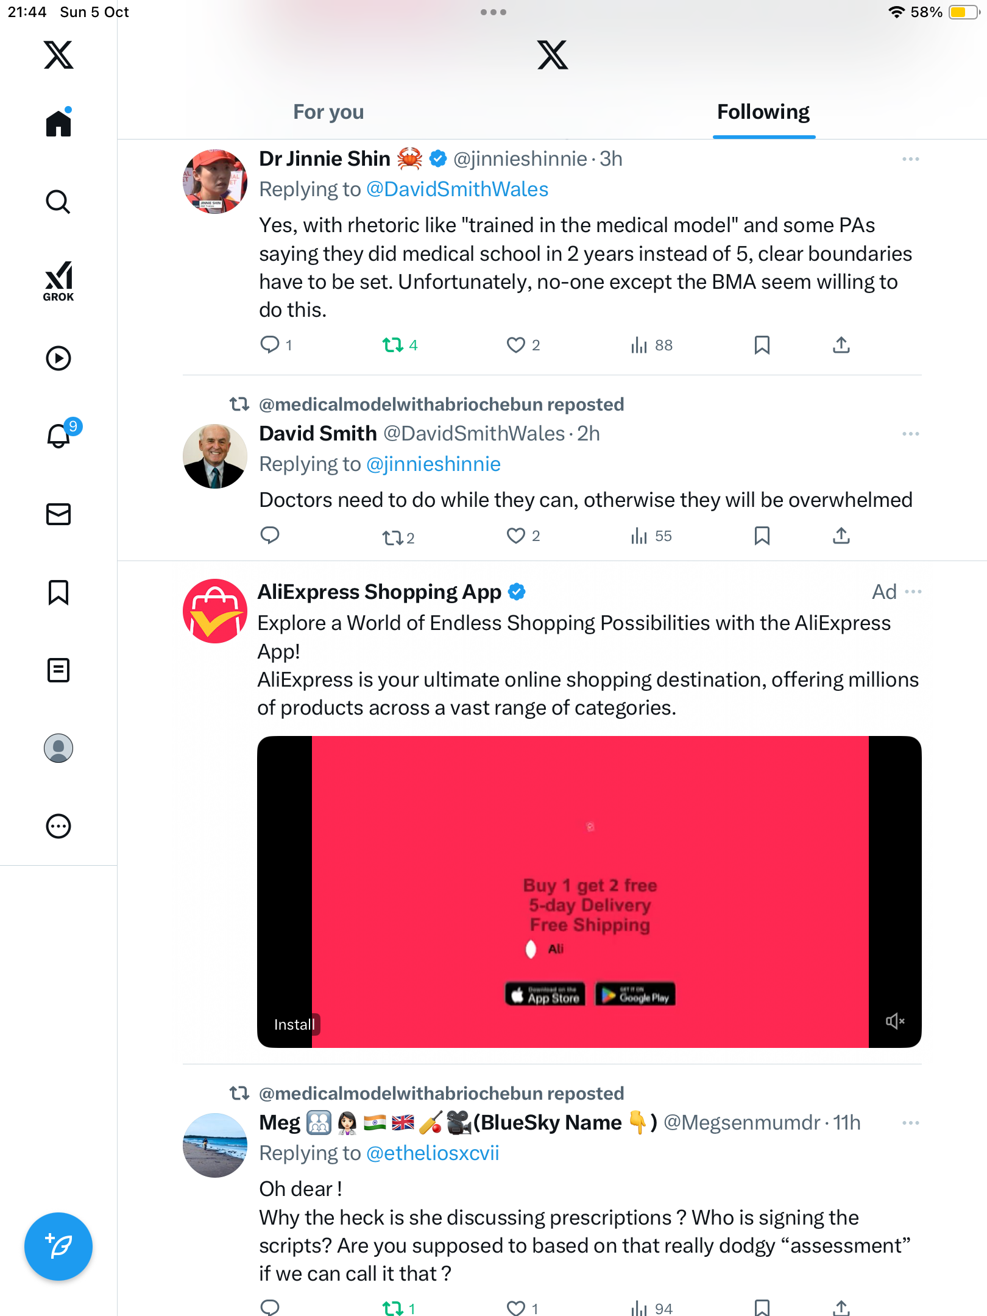Open more options on AliExpress ad
This screenshot has height=1316, width=987.
coord(913,592)
